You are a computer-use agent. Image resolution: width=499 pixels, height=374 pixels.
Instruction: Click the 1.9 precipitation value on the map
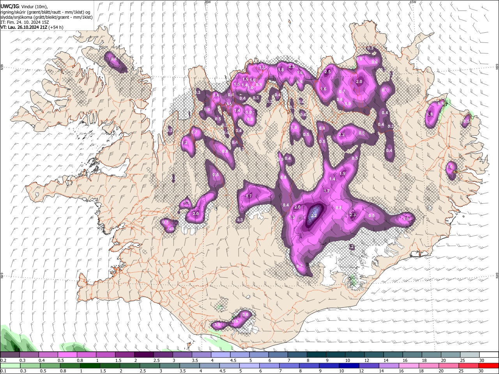[343, 174]
